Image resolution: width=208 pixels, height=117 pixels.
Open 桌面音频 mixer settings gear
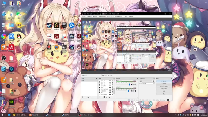[x=135, y=91]
